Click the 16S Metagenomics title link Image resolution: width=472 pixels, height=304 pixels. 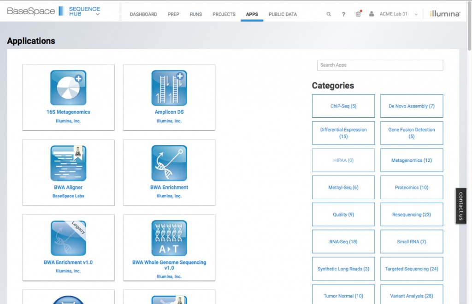[x=68, y=112]
